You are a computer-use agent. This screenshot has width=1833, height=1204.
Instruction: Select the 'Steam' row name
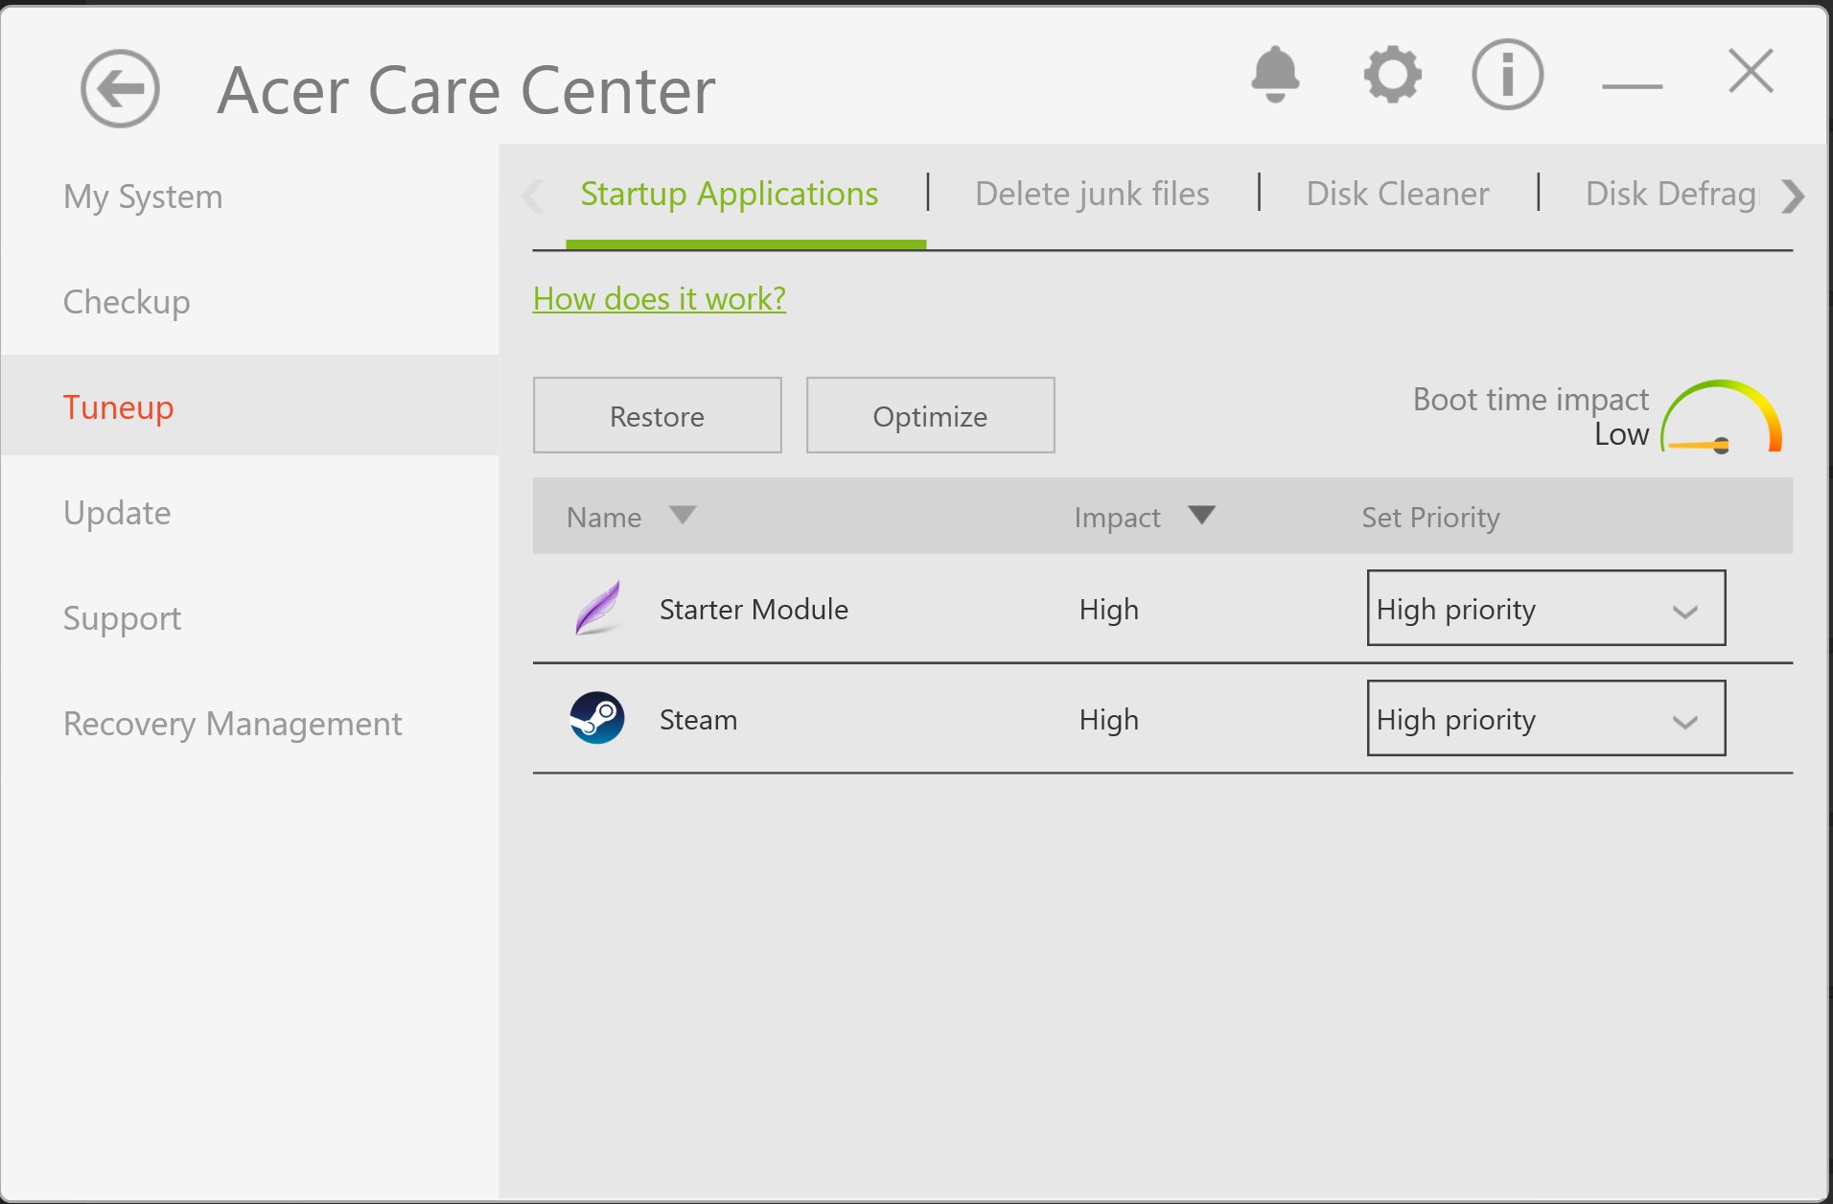699,720
